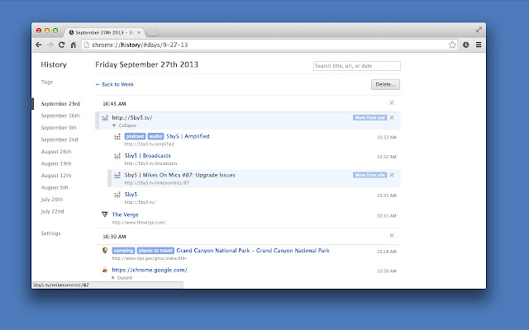Remove the 10:45 AM time block
This screenshot has width=529, height=330.
point(392,102)
